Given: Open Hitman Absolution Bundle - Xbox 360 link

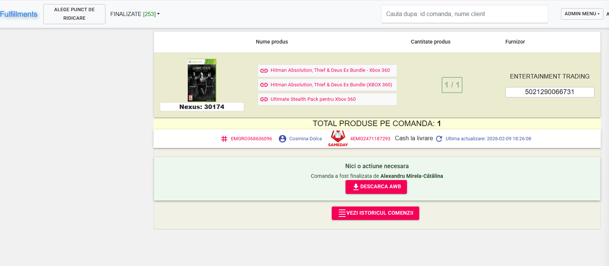Looking at the screenshot, I should point(330,70).
